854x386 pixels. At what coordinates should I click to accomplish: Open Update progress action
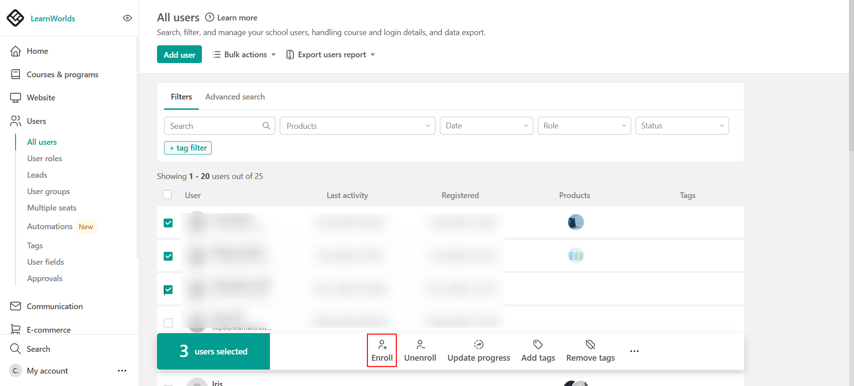(x=479, y=351)
